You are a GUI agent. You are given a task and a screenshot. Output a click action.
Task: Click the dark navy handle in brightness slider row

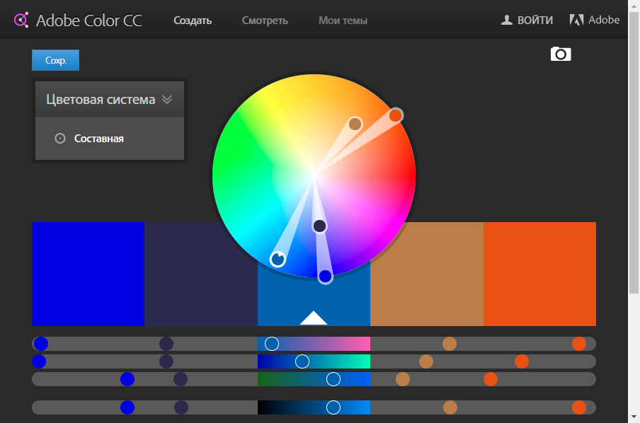[181, 407]
